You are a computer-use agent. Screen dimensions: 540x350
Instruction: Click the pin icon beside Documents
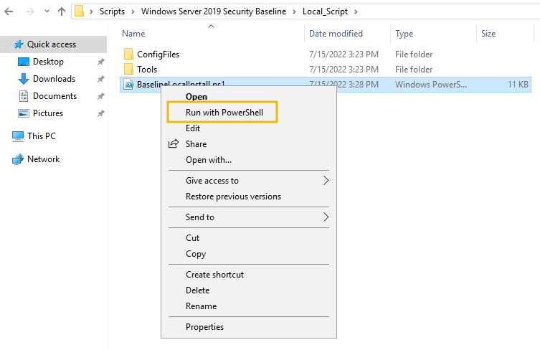(x=100, y=96)
